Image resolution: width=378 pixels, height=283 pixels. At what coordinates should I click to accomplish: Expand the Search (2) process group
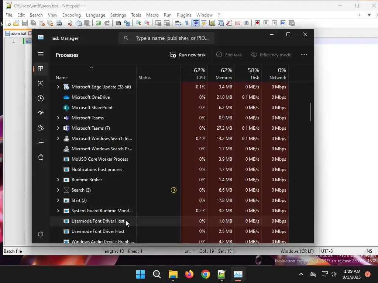coord(58,190)
